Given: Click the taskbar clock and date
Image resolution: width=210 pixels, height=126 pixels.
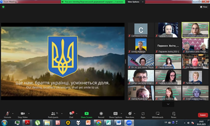Looking at the screenshot, I should tap(201, 123).
